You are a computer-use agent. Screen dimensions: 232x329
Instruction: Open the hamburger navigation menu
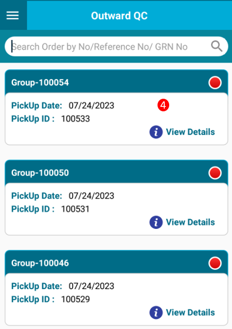click(x=13, y=16)
